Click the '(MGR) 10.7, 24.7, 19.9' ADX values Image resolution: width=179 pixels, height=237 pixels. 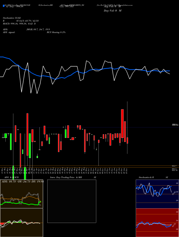click(38, 29)
